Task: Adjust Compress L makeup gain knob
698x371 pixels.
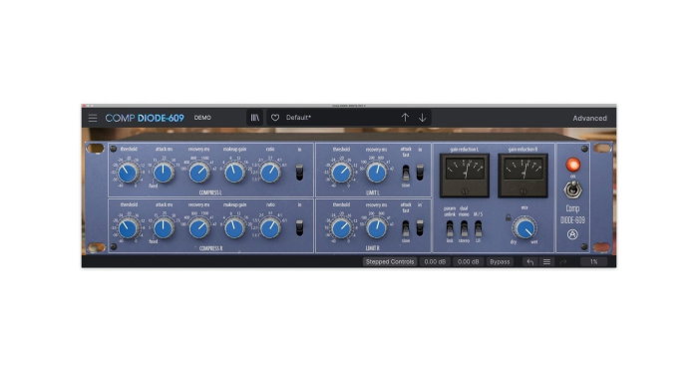Action: tap(234, 173)
